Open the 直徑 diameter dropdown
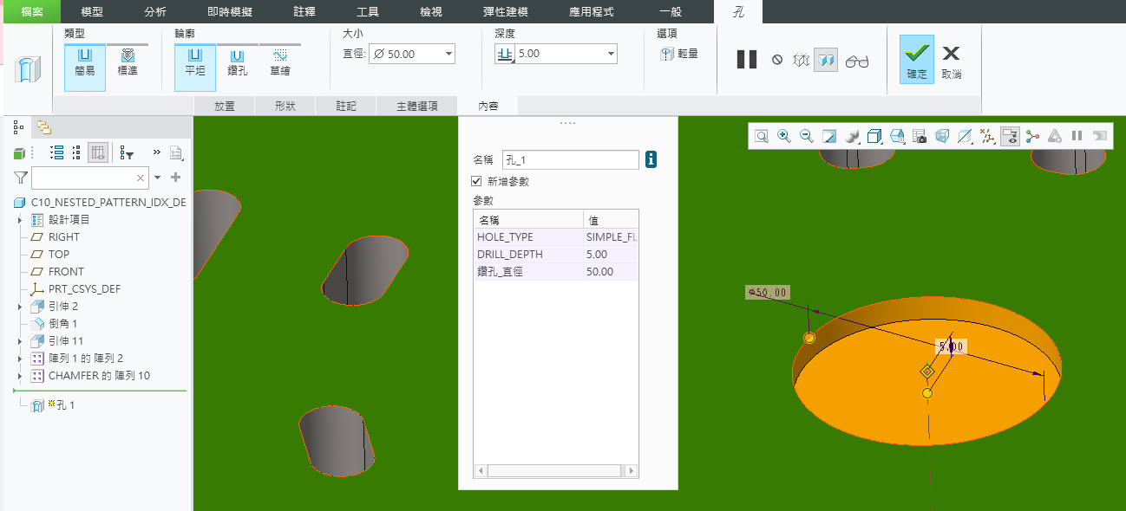This screenshot has width=1126, height=511. (x=448, y=54)
